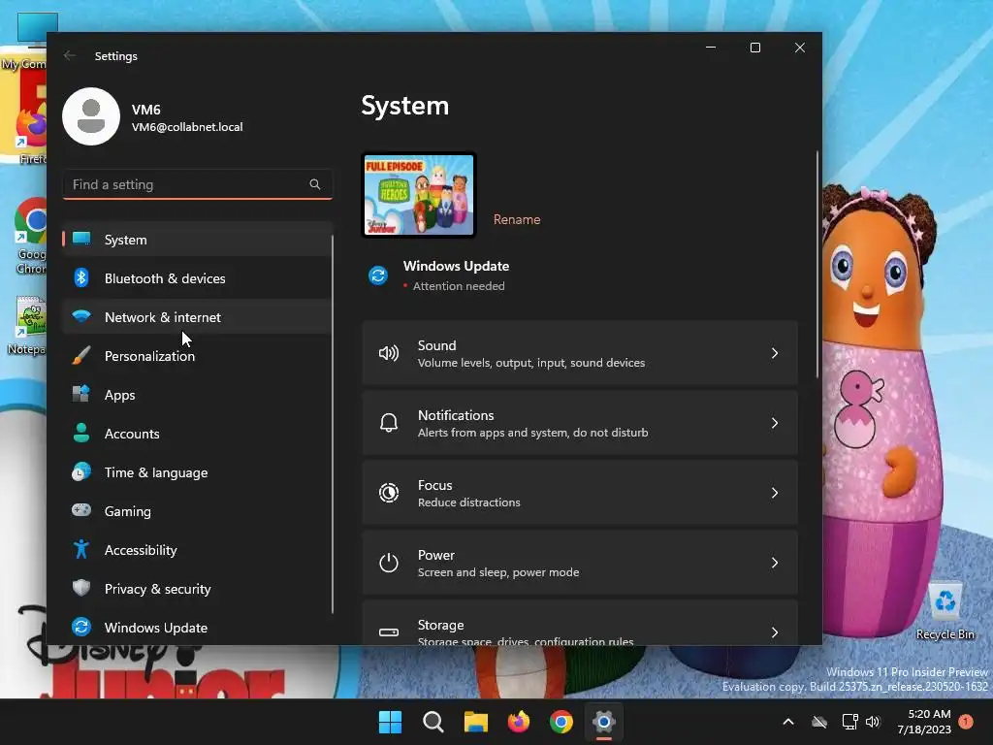Click the Power icon
This screenshot has width=993, height=745.
click(389, 562)
